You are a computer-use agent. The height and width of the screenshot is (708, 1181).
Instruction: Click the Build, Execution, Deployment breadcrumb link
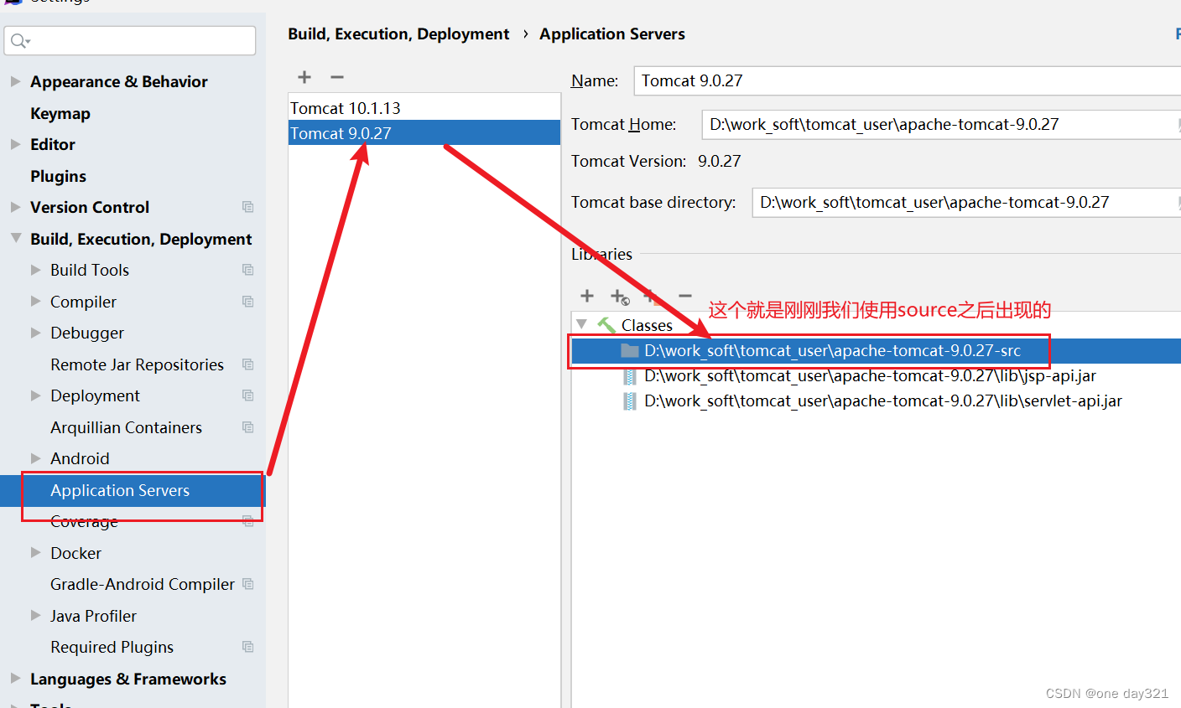coord(398,34)
